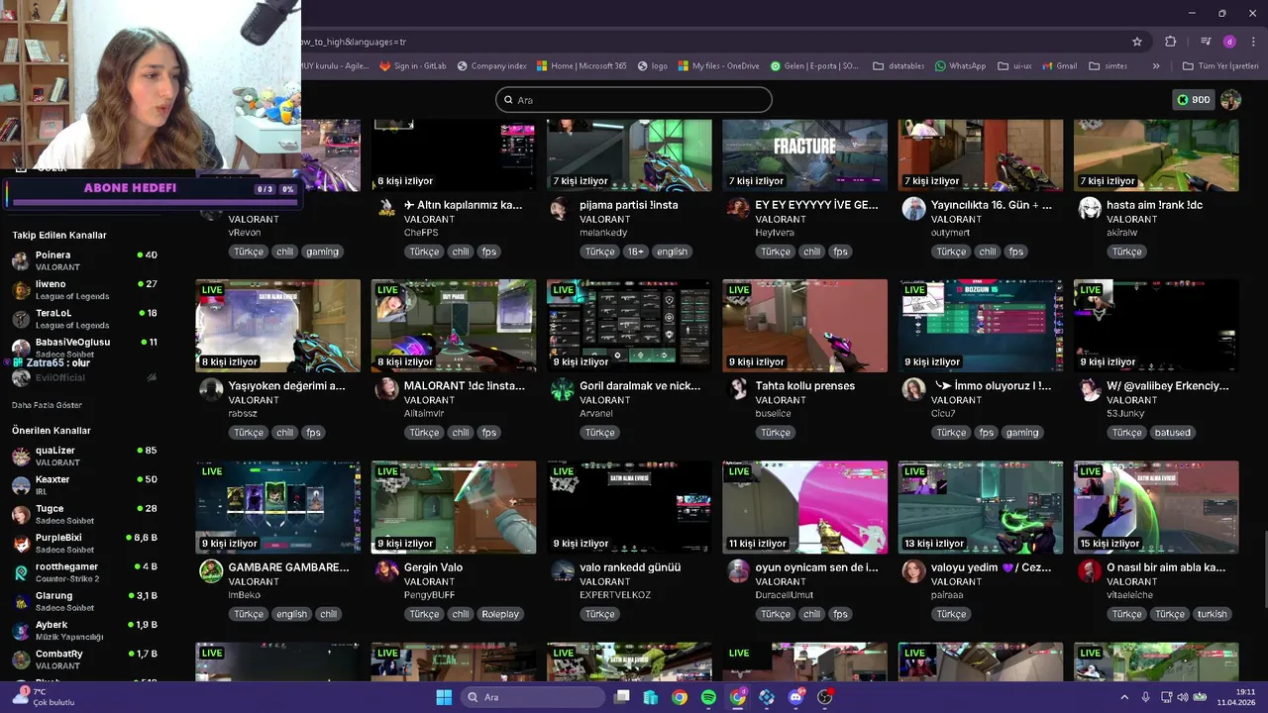Open the Sign in - GitLab bookmark
Viewport: 1268px width, 713px height.
pyautogui.click(x=413, y=66)
